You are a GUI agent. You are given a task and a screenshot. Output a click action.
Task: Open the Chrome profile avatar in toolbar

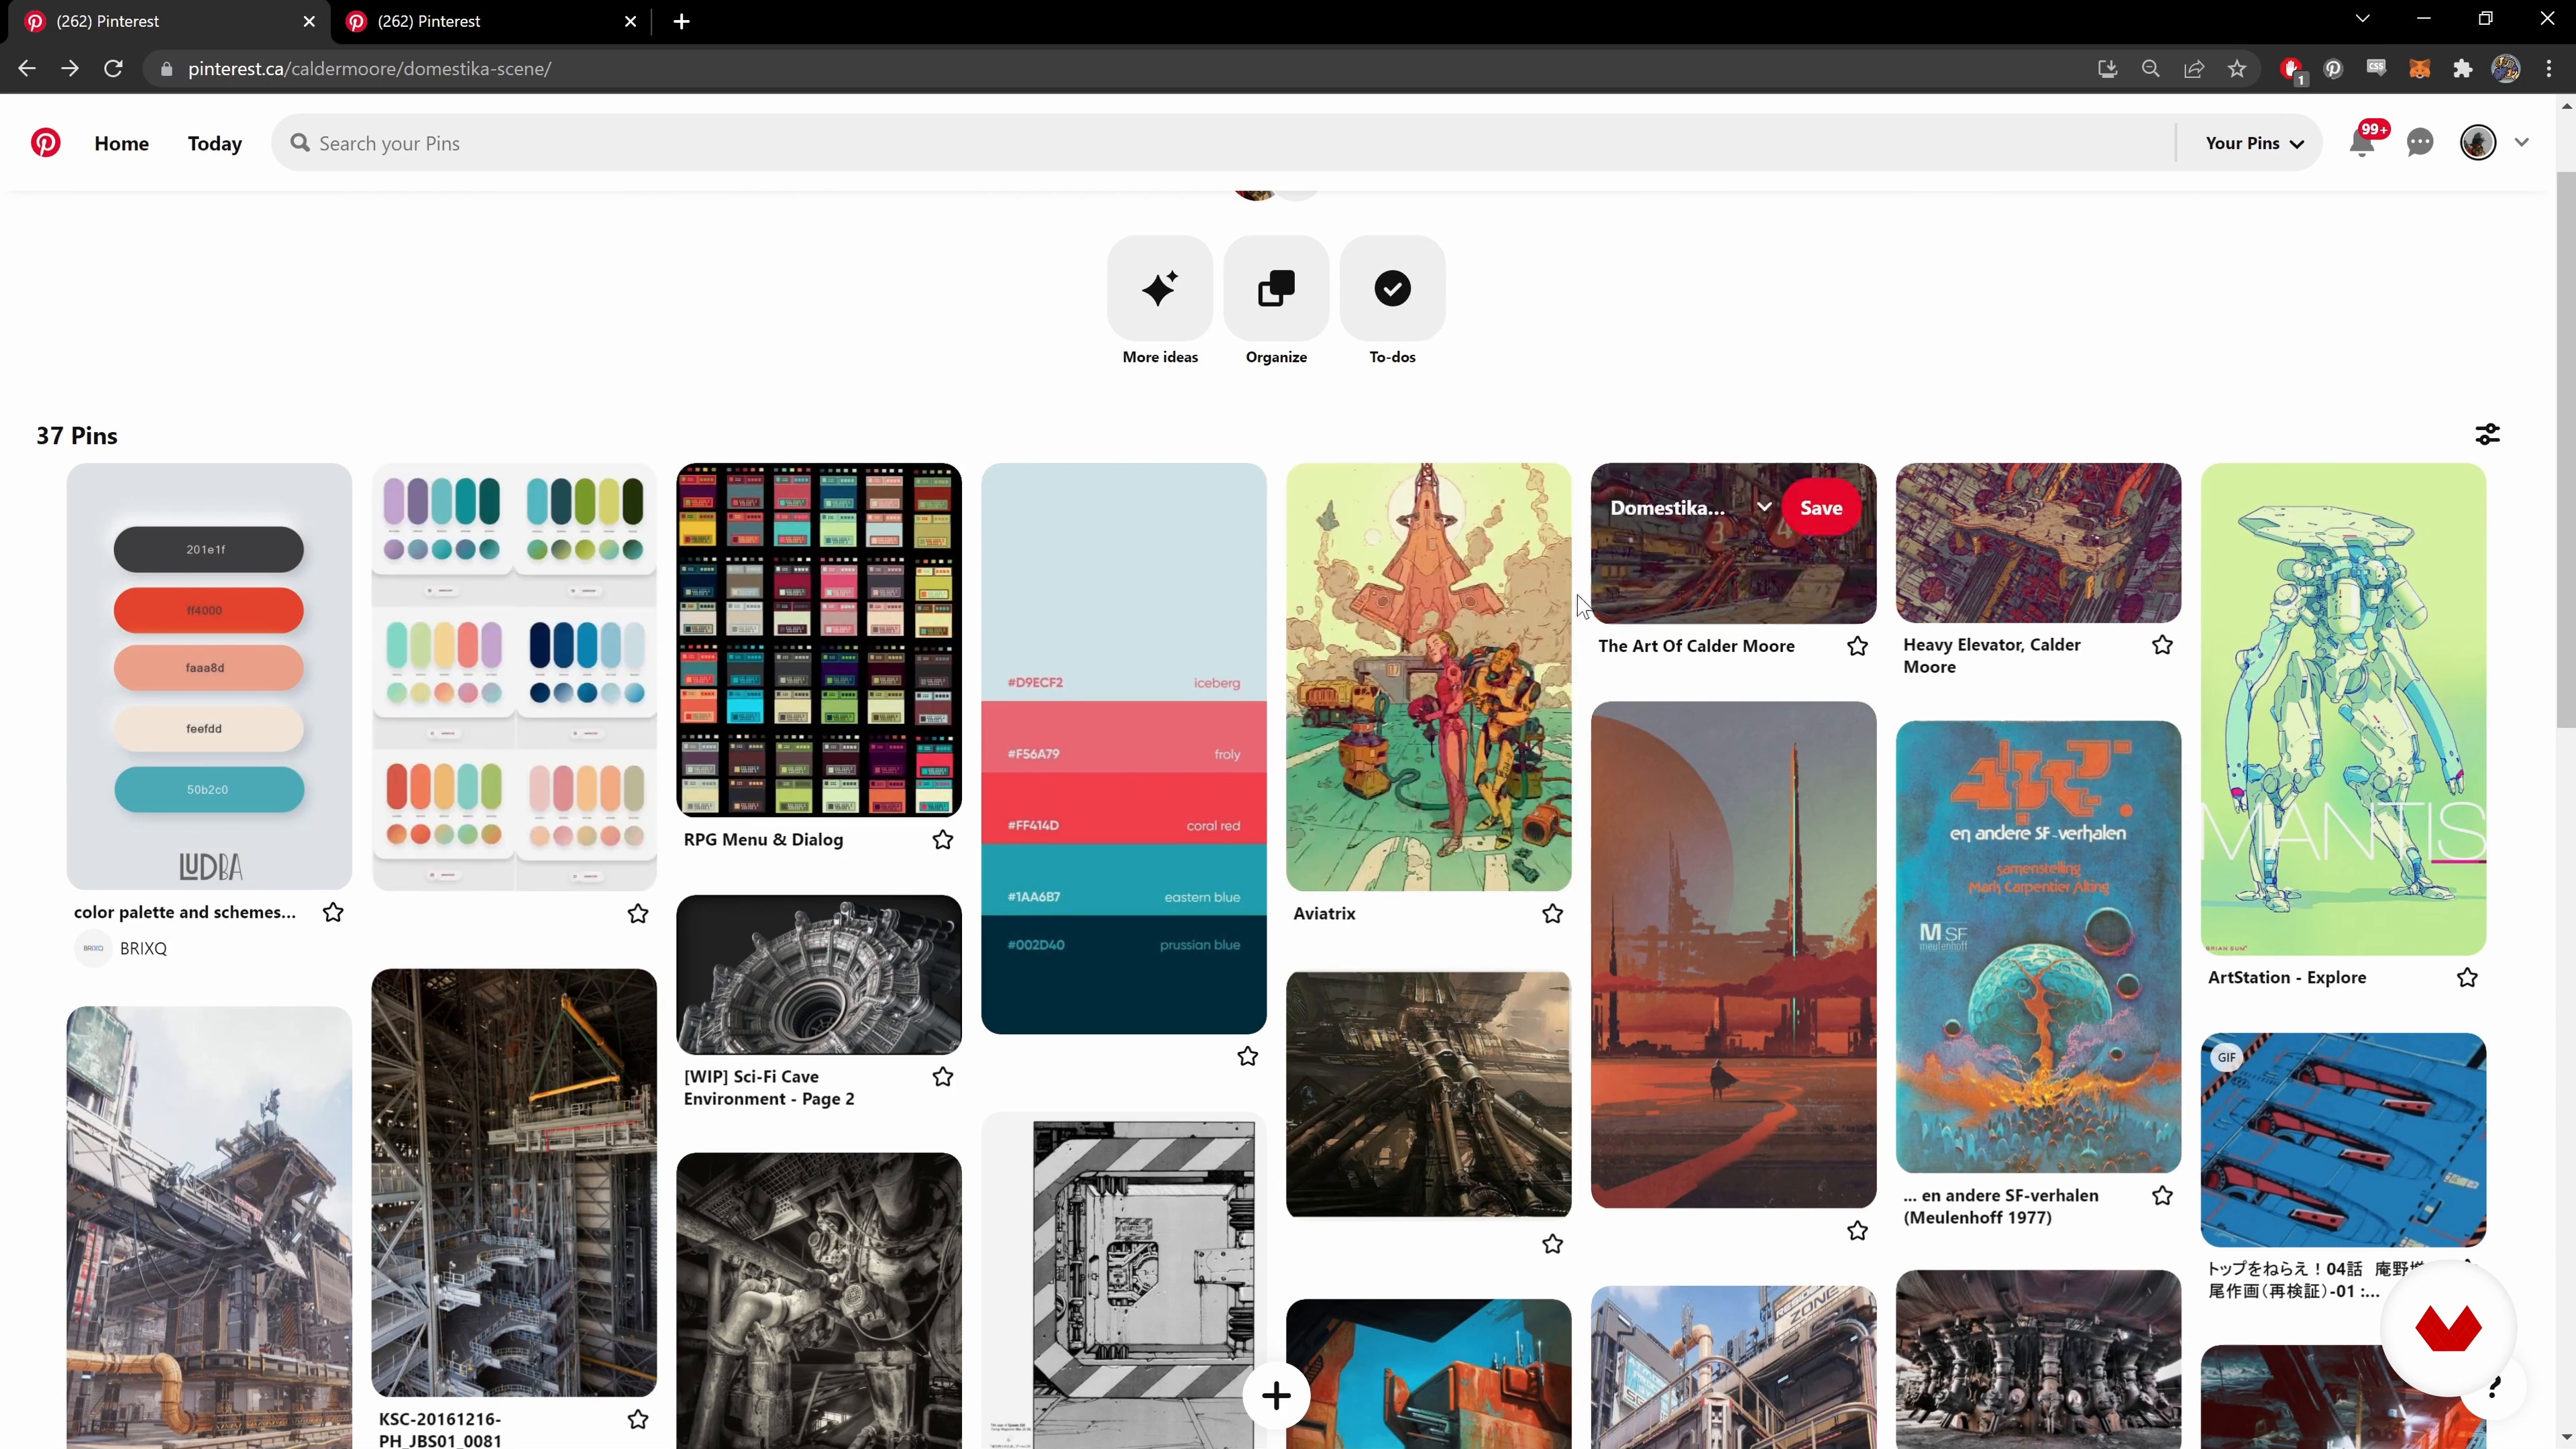point(2506,68)
